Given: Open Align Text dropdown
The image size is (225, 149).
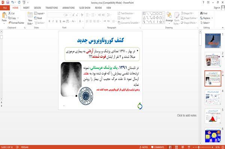Looking at the screenshot, I should 124,18.
